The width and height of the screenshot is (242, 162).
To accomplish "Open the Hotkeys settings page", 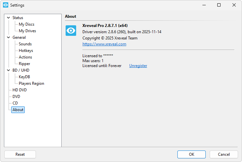I will tap(26, 51).
